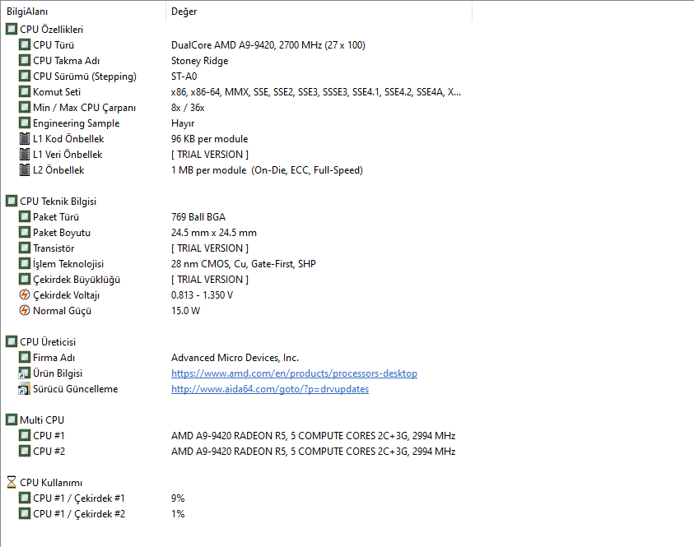Click the Çekirdek Voltajı lightning icon
This screenshot has width=694, height=547.
(x=25, y=295)
